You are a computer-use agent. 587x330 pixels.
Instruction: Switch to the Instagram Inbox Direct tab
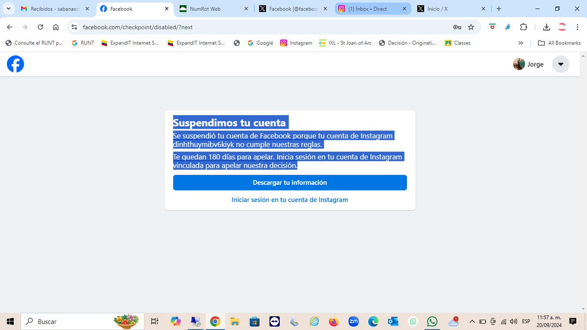[x=373, y=9]
